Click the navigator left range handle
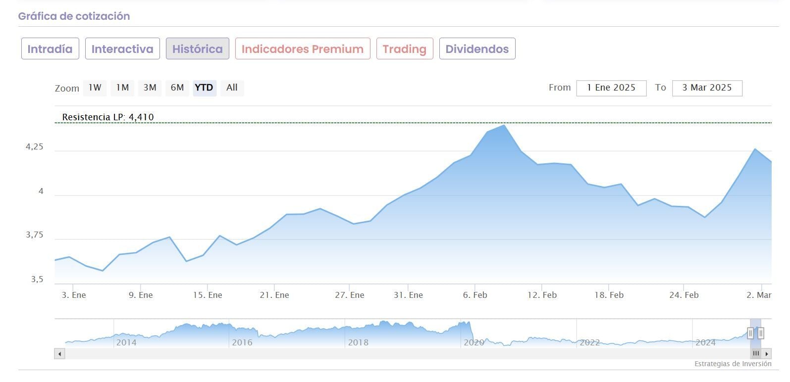The width and height of the screenshot is (790, 382). coord(750,333)
